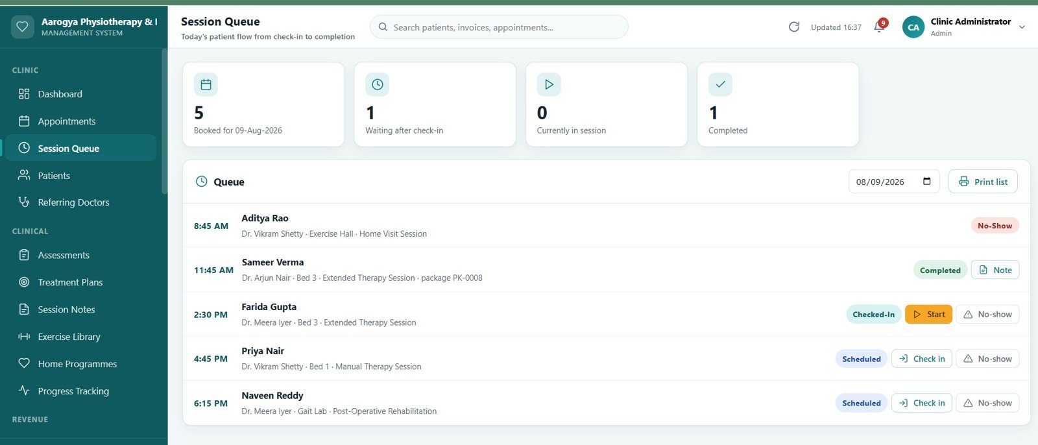Click patient name Farida Gupta

point(269,307)
